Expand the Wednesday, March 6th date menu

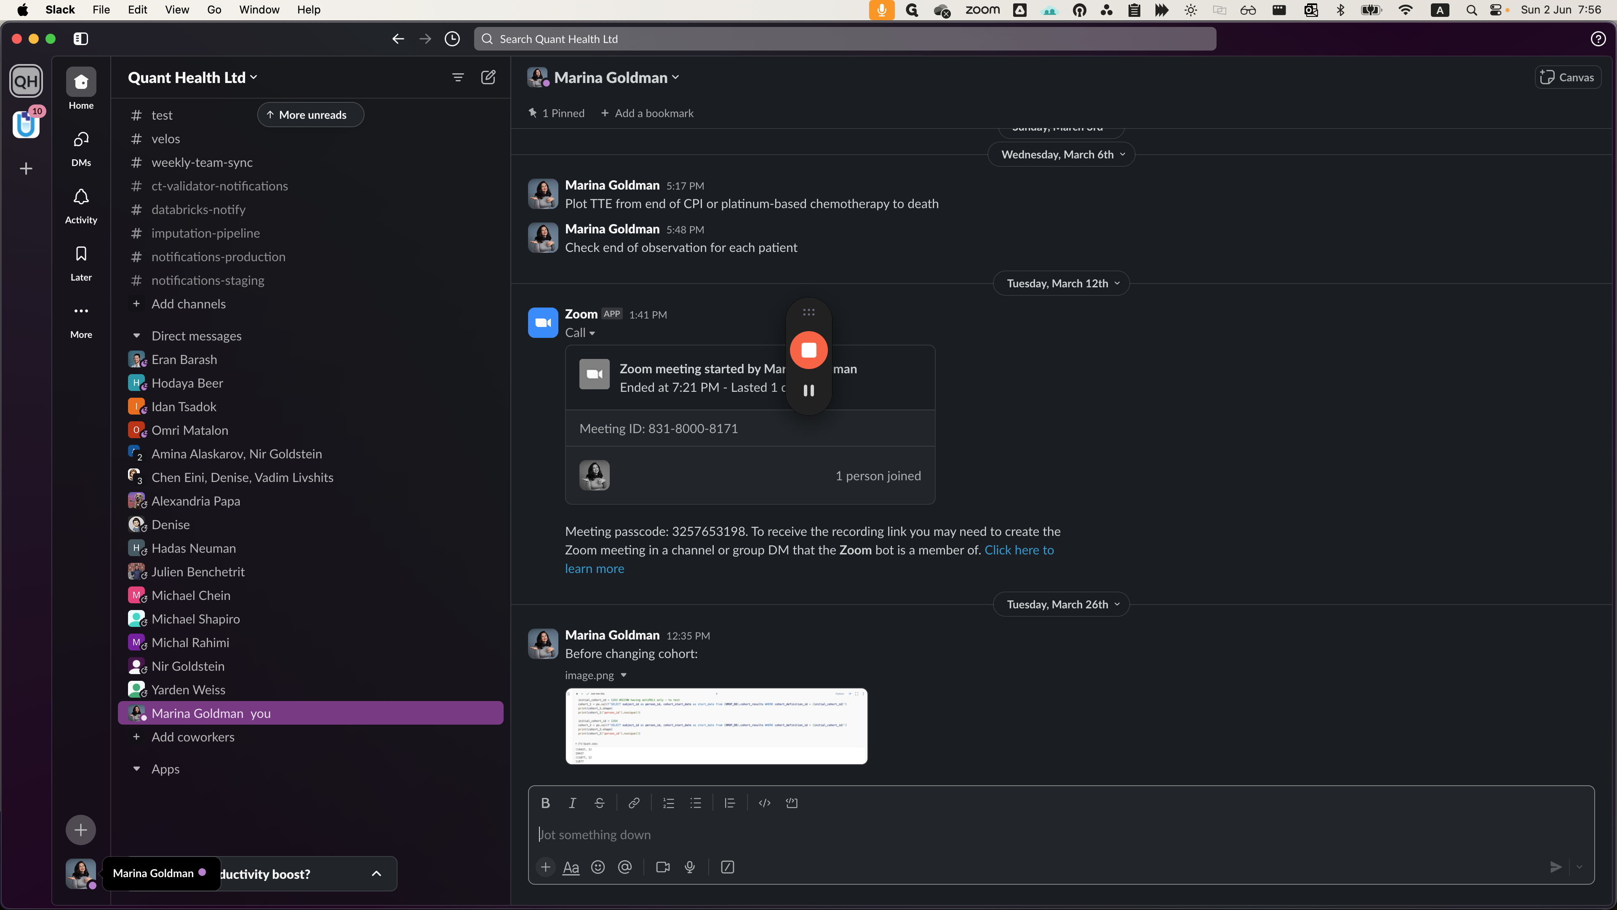(x=1061, y=155)
